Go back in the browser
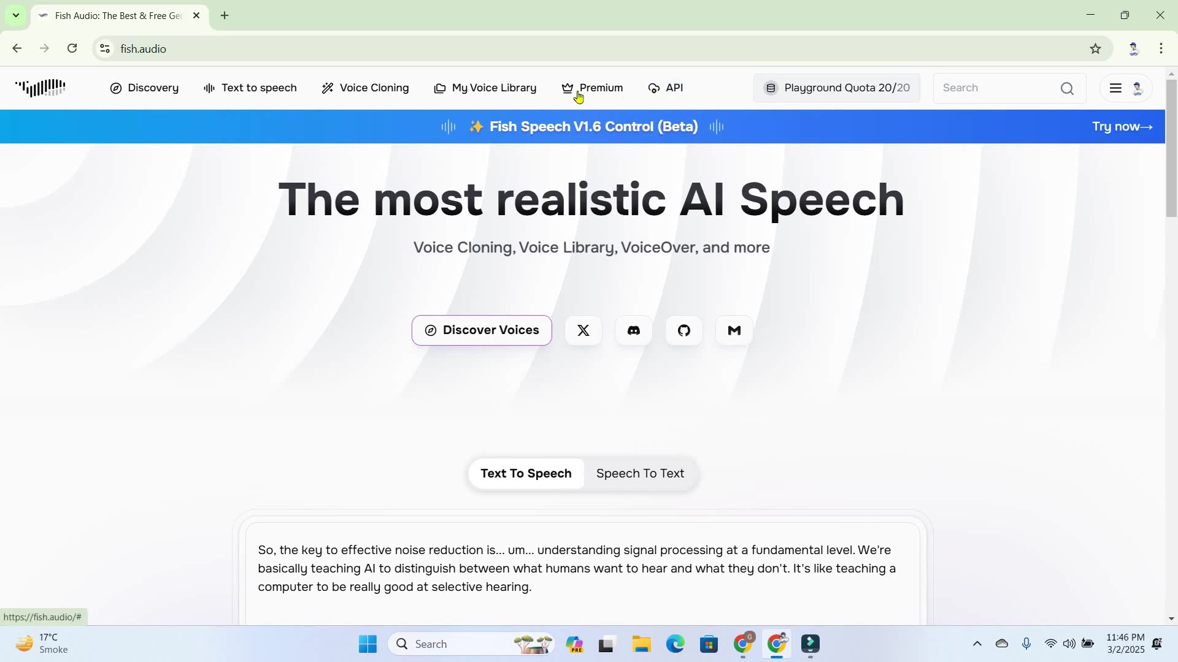This screenshot has width=1178, height=662. pyautogui.click(x=17, y=48)
